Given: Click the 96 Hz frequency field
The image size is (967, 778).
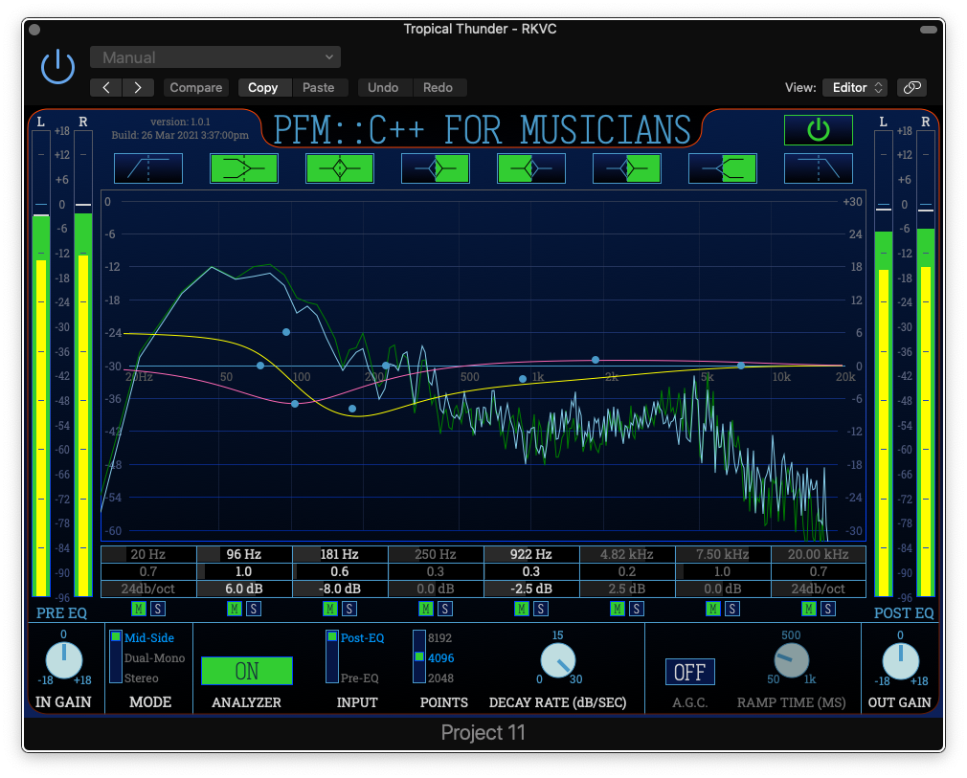Looking at the screenshot, I should [244, 554].
